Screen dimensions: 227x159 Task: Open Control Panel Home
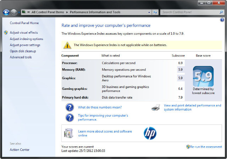point(24,23)
